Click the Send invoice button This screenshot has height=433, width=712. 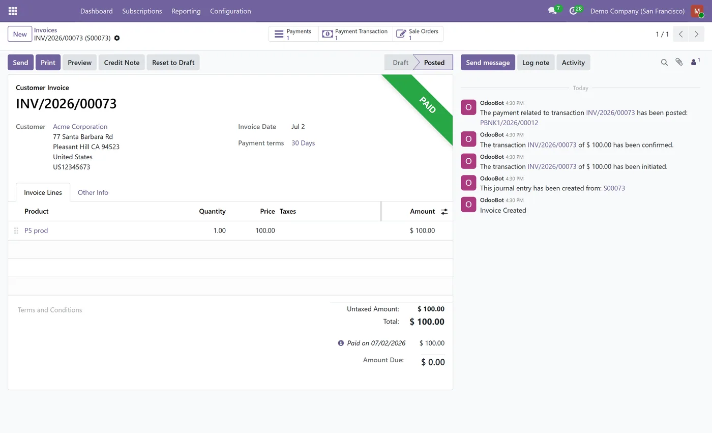tap(20, 62)
